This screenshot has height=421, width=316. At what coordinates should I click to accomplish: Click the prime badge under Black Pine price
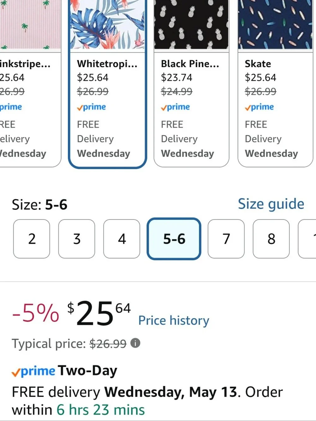tap(175, 107)
